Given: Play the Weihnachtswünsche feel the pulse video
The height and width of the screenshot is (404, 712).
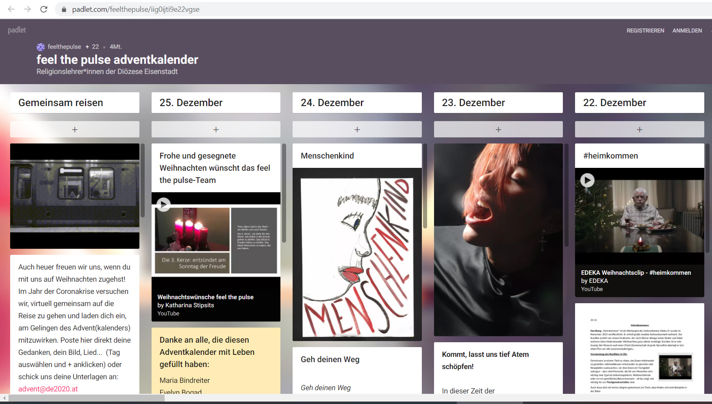Looking at the screenshot, I should coord(163,204).
